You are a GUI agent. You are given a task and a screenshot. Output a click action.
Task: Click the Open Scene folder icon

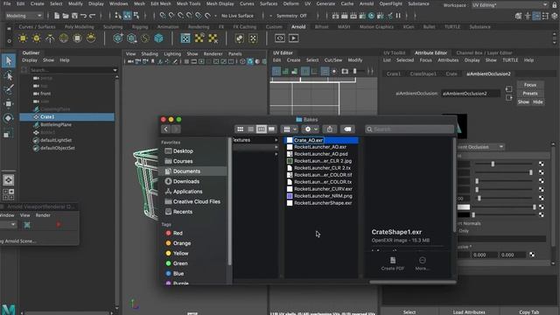[x=66, y=16]
